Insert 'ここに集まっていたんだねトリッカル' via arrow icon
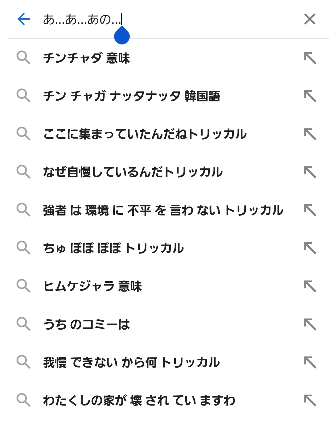The width and height of the screenshot is (333, 425). coord(310,134)
